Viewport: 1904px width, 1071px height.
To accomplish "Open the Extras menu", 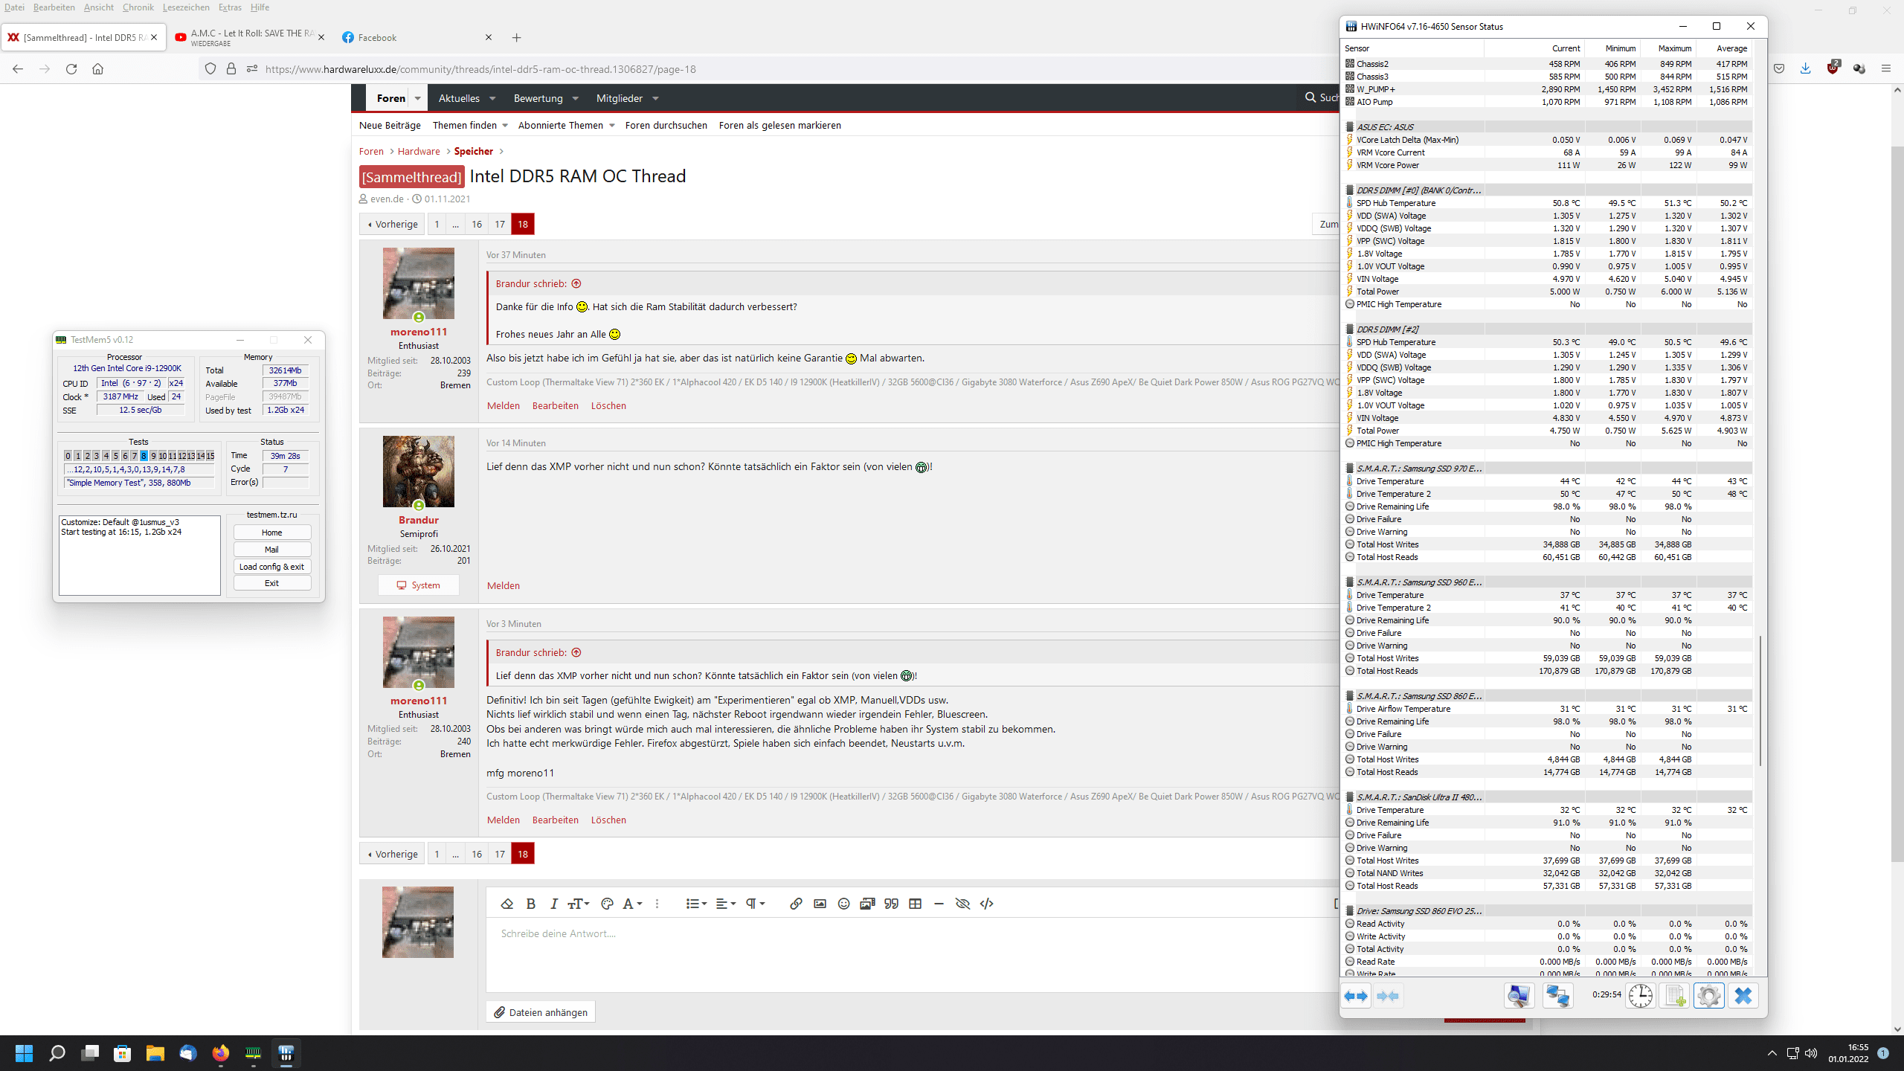I will [230, 7].
